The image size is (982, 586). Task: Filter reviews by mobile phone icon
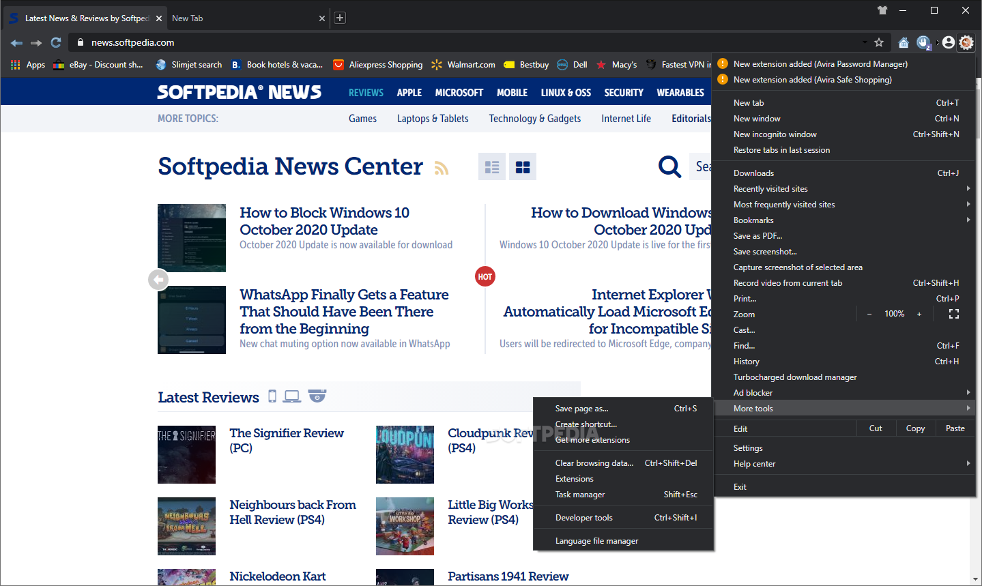tap(272, 396)
